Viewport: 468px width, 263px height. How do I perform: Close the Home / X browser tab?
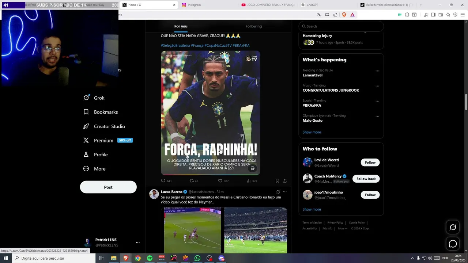pos(174,5)
